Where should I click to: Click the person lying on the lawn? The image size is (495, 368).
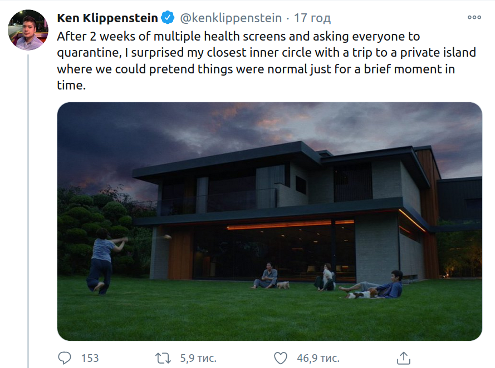(x=379, y=287)
